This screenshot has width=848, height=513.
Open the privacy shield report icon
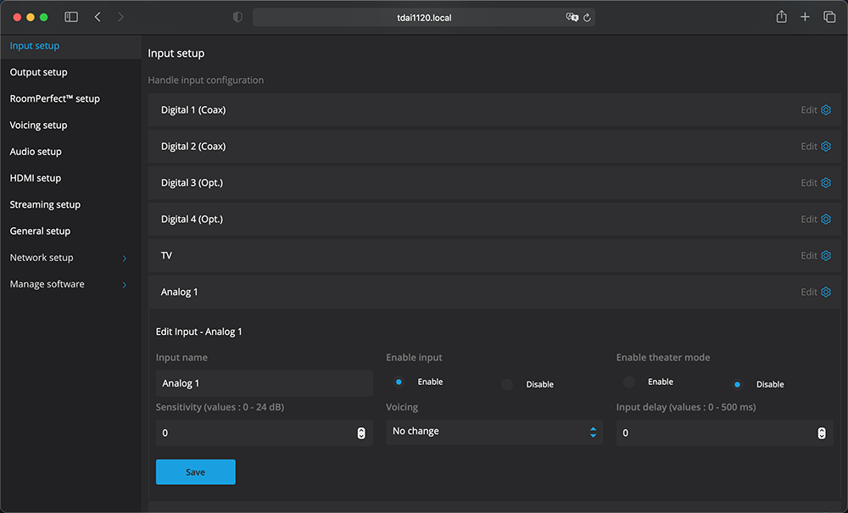pyautogui.click(x=237, y=17)
